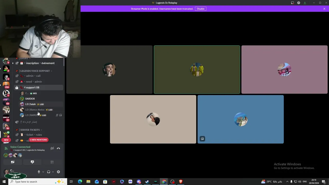
Task: Start screen sharing from voice panel
Action: [32, 162]
